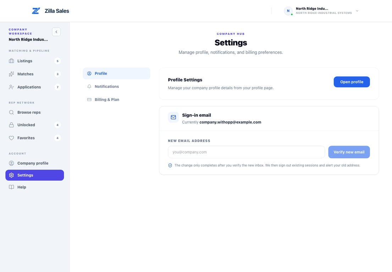Click the Favorites heart icon
Viewport: 392px width, 272px height.
[x=11, y=138]
